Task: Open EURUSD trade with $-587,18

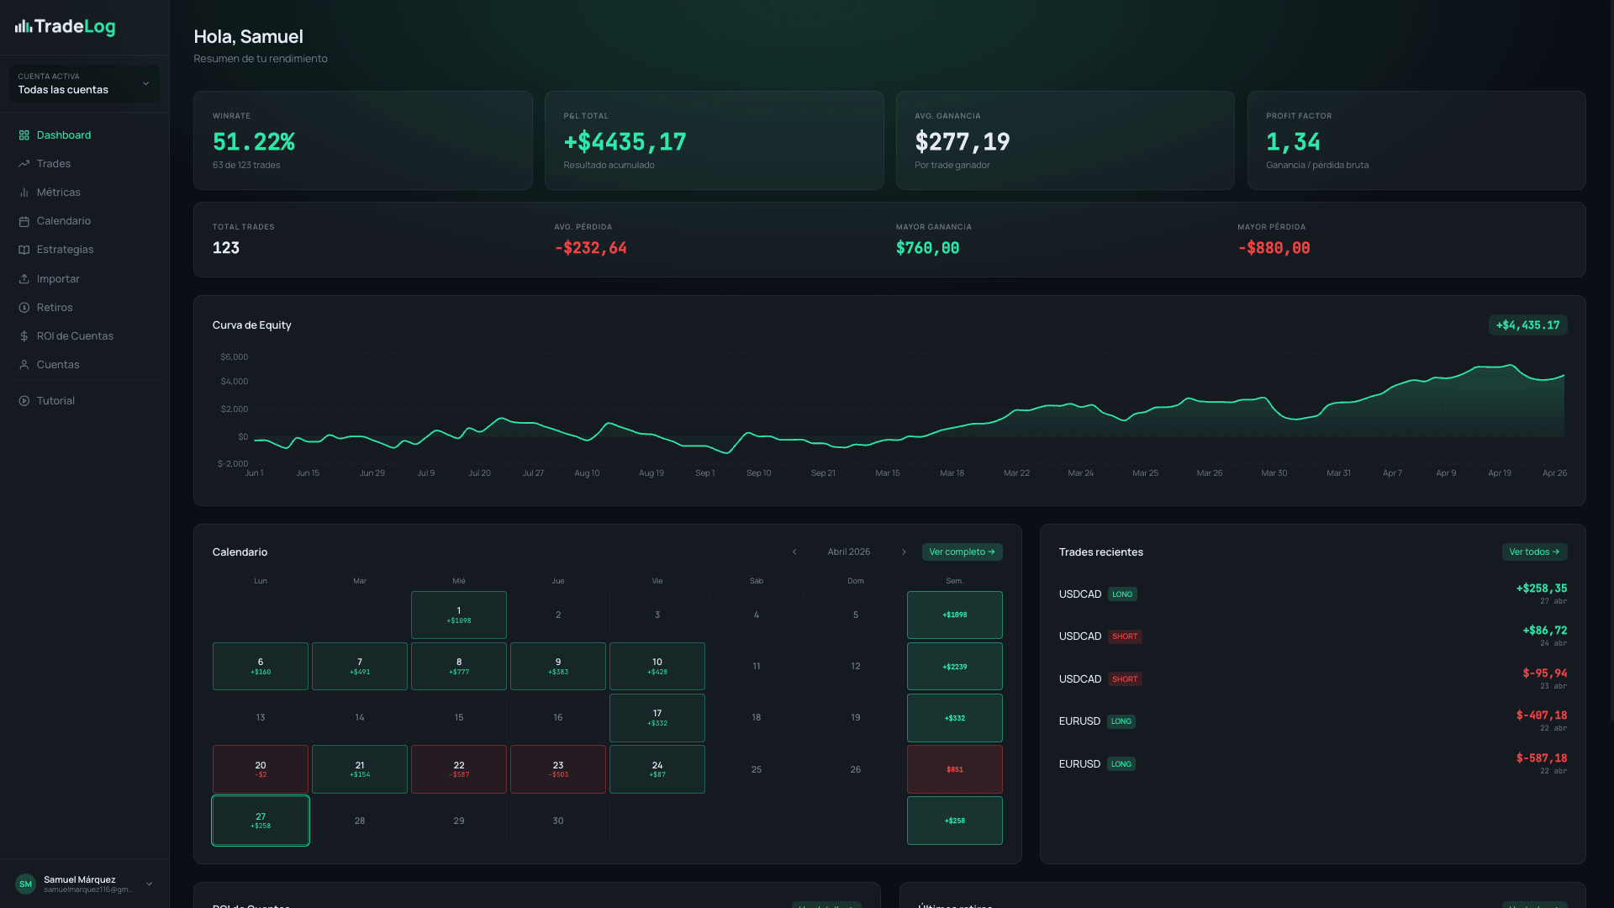Action: click(1313, 764)
